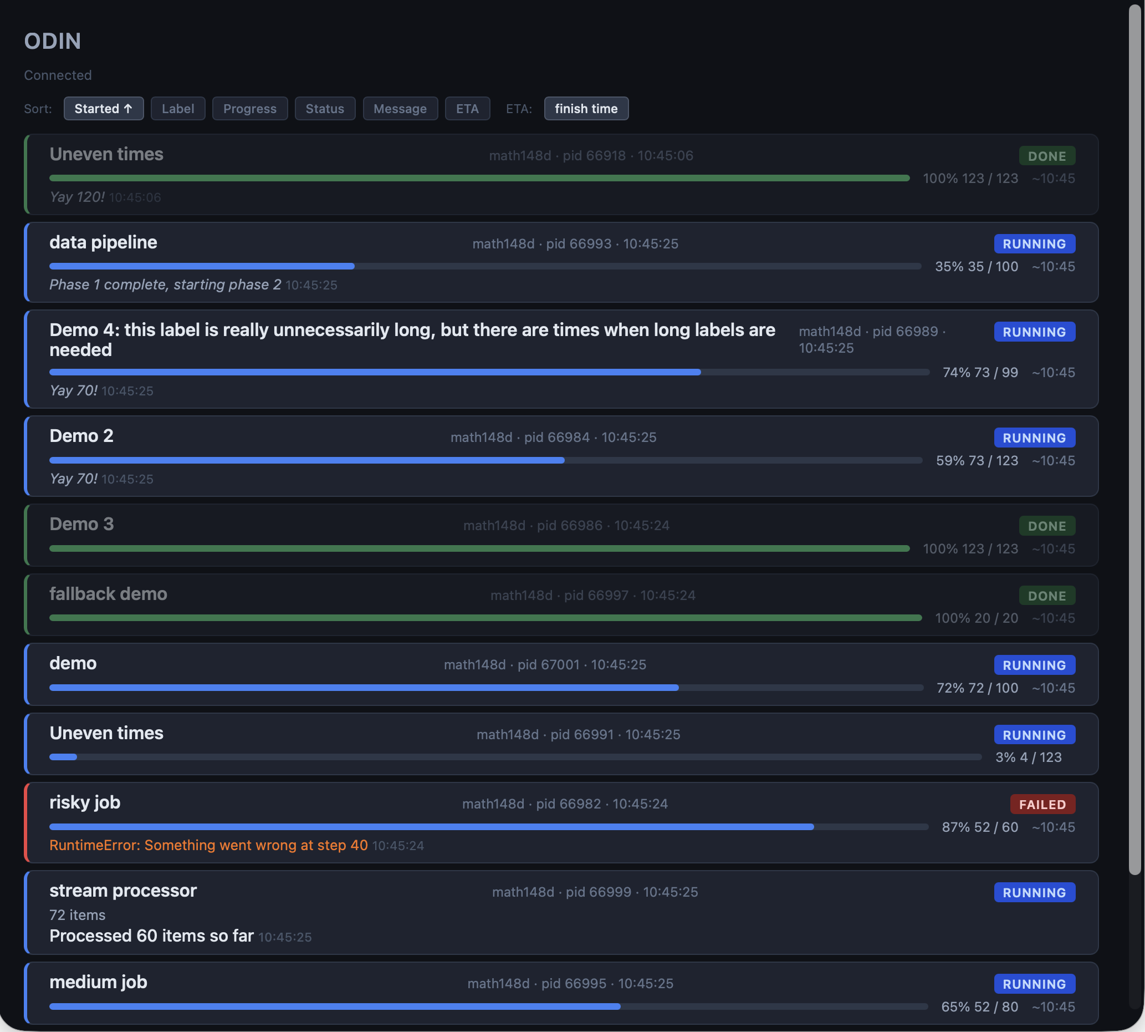Click the RUNNING badge on medium job
This screenshot has width=1145, height=1032.
[1035, 984]
